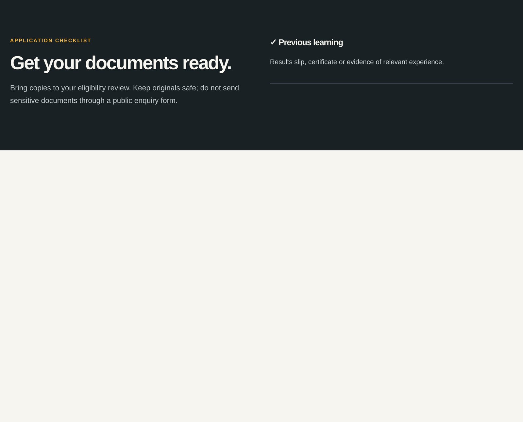
Task: Select the 'Get your documents ready.' heading
Action: click(x=121, y=63)
